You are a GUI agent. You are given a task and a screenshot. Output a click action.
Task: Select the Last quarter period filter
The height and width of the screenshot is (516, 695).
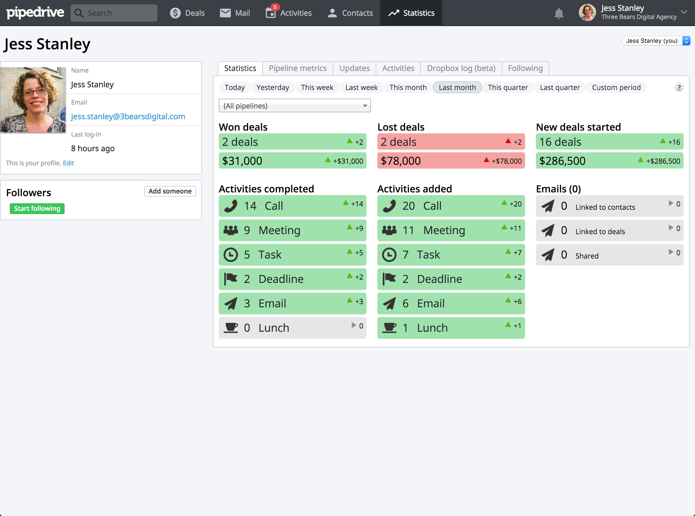[x=560, y=88]
